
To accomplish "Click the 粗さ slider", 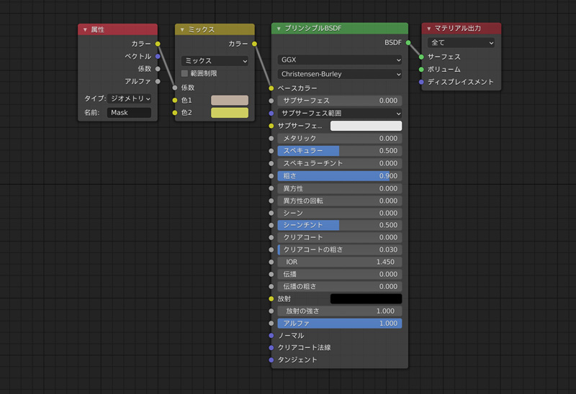I will pos(339,175).
